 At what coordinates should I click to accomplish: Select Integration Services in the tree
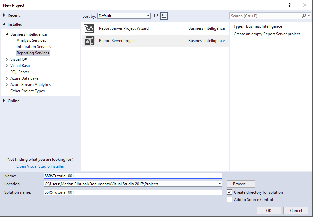(x=34, y=47)
